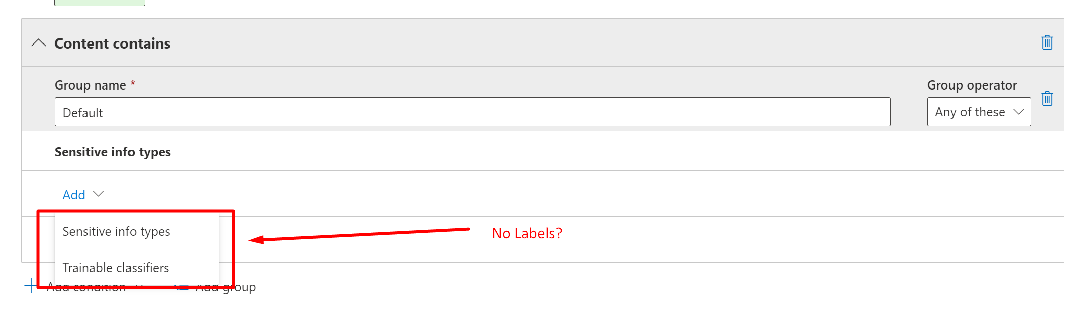
Task: Click the Group name text field
Action: click(x=472, y=112)
